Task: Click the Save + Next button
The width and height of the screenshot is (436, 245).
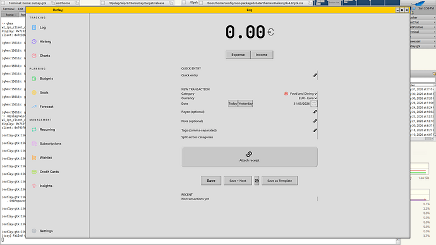Action: tap(238, 181)
